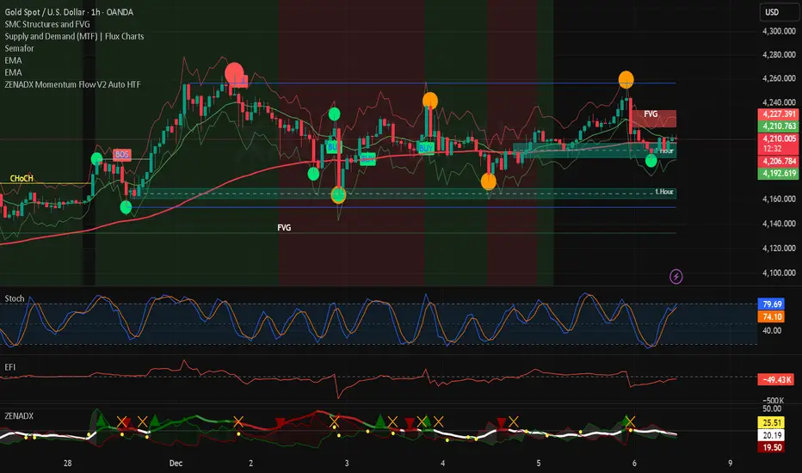Click the yellow CHoCH label

tap(22, 179)
